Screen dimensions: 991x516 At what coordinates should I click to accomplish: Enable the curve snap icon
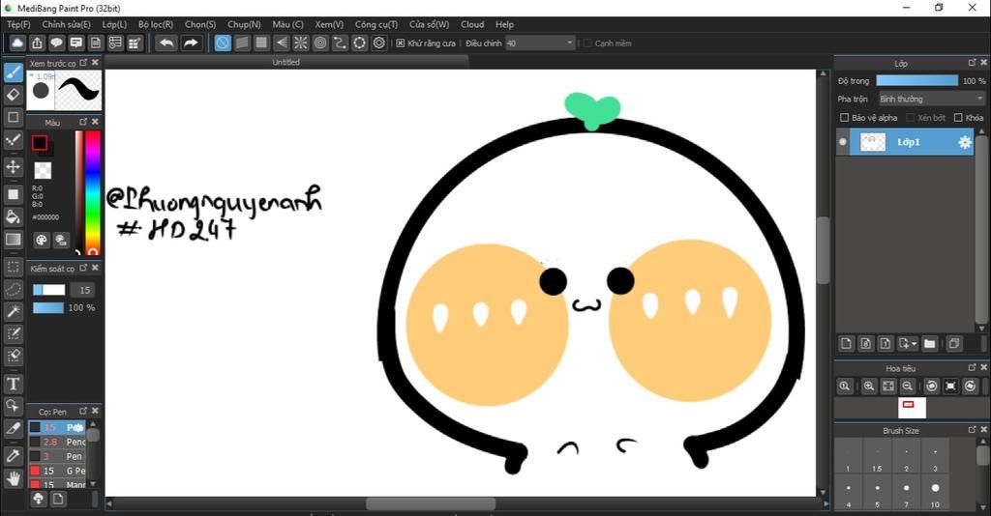click(x=340, y=43)
